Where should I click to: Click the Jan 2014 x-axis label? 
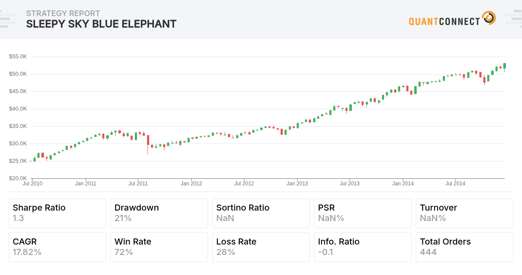point(403,184)
